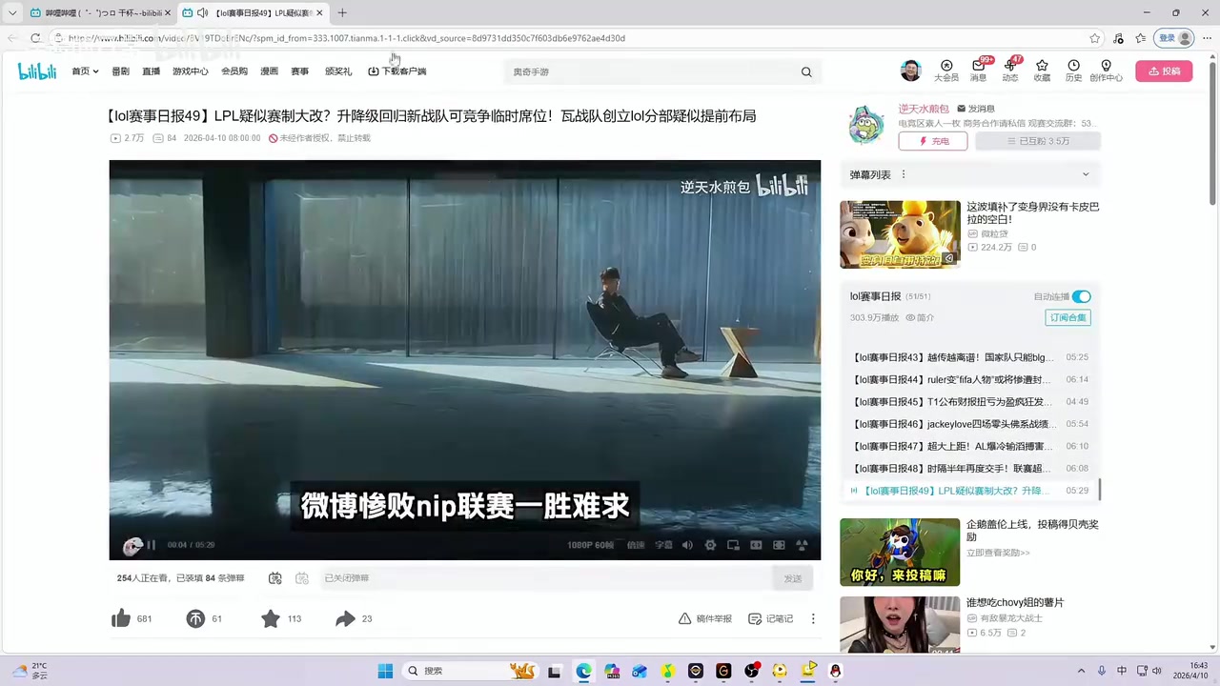Open the 1080P 60帧 quality menu

tap(590, 545)
